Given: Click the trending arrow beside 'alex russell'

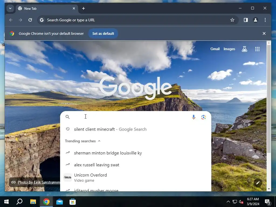Looking at the screenshot, I should [68, 165].
